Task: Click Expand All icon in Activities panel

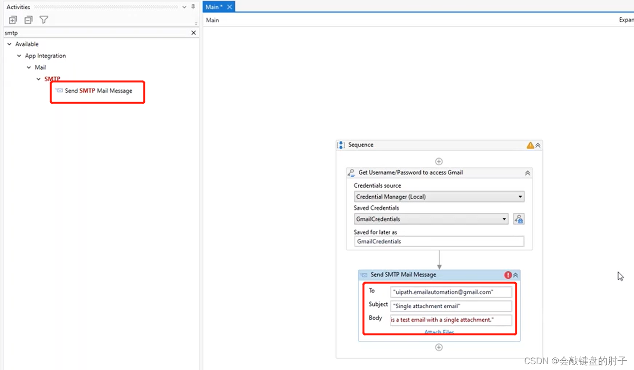Action: [x=13, y=20]
